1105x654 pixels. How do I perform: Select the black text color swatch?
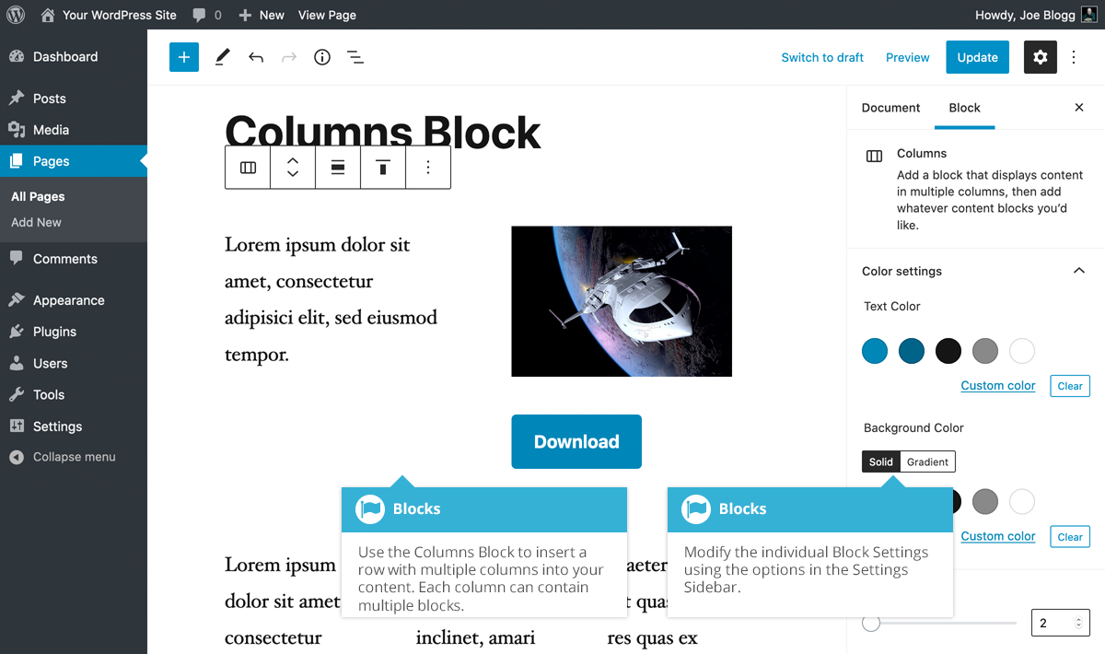948,351
